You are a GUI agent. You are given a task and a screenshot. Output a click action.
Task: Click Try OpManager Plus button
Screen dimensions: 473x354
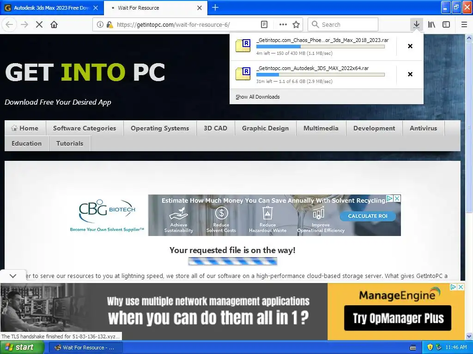[398, 318]
